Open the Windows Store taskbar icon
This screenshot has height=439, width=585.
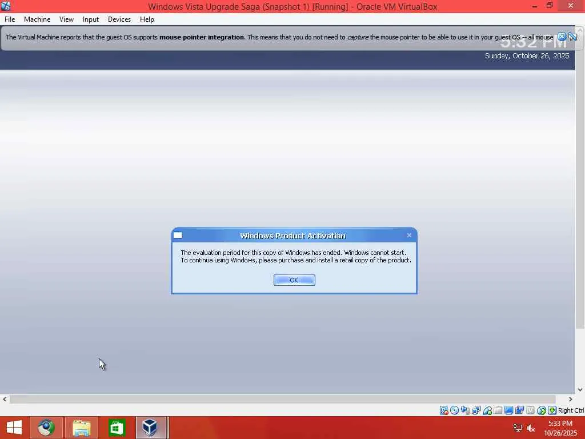point(117,428)
